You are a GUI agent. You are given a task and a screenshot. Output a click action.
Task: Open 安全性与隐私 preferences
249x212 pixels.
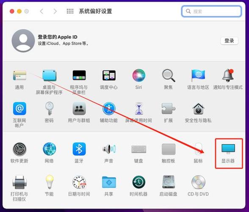coord(198,109)
